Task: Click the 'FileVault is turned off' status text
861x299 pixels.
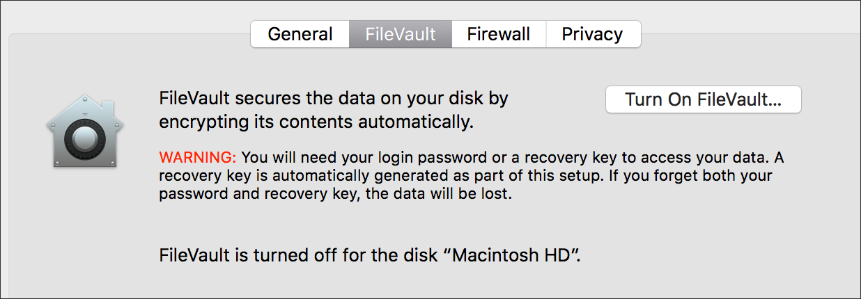Action: pyautogui.click(x=370, y=254)
